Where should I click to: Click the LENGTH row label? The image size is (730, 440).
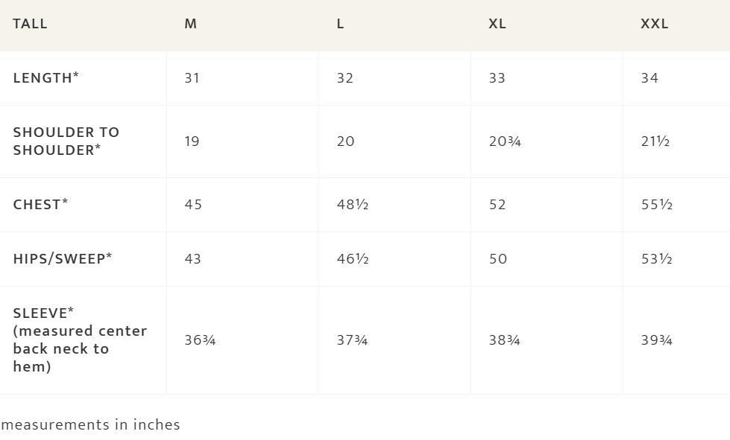click(x=45, y=78)
